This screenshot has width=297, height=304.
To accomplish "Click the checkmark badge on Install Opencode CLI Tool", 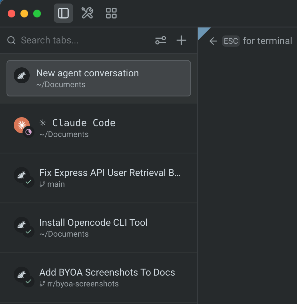I will point(28,232).
